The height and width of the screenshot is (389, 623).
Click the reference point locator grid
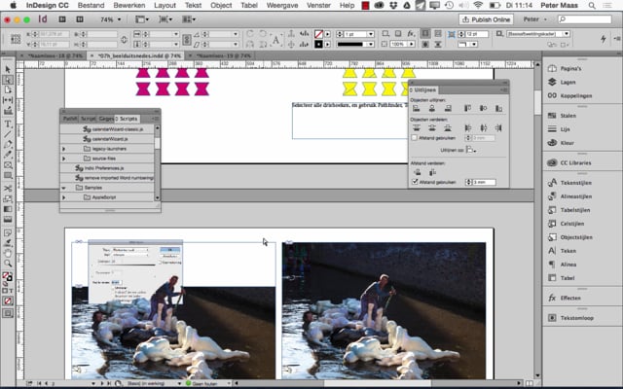(x=16, y=39)
